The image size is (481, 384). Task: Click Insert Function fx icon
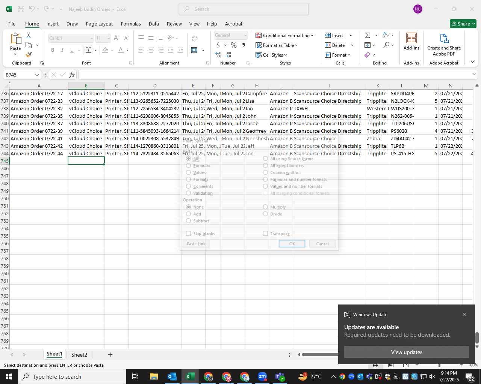pyautogui.click(x=72, y=75)
